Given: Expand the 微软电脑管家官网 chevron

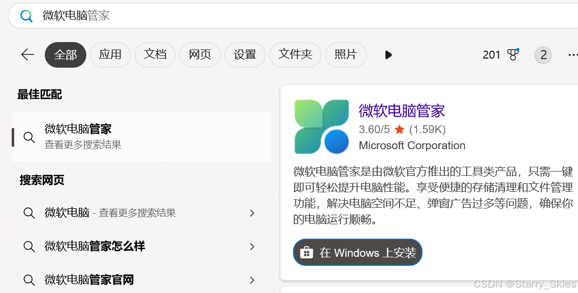Looking at the screenshot, I should [252, 280].
